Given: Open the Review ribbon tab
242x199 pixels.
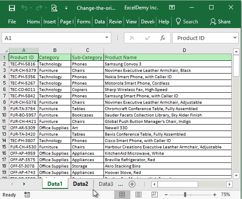Looking at the screenshot, I should point(115,22).
